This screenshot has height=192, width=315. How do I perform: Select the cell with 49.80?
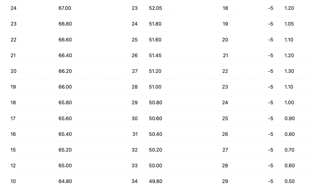155,181
